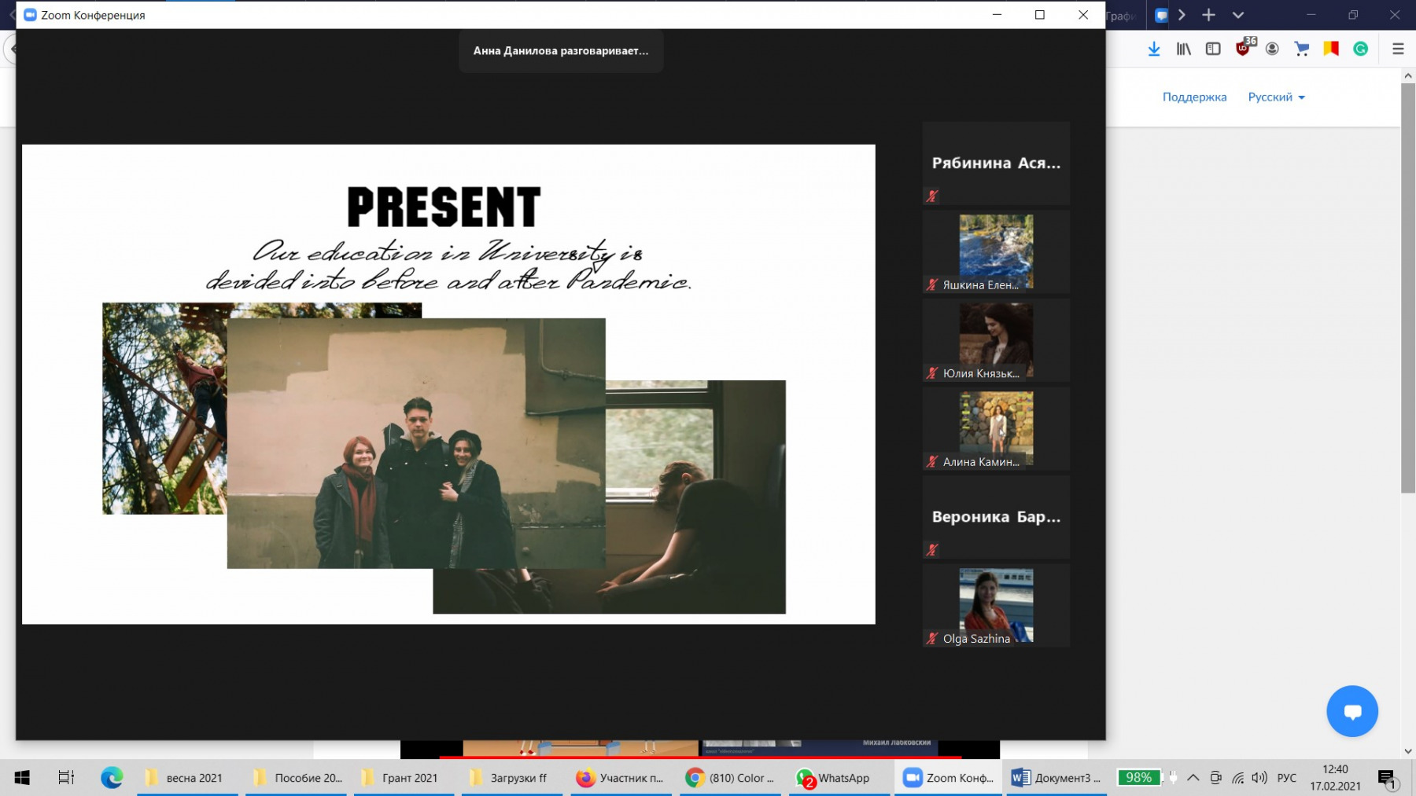Viewport: 1416px width, 796px height.
Task: Open the Firefox account profile icon
Action: pyautogui.click(x=1272, y=49)
